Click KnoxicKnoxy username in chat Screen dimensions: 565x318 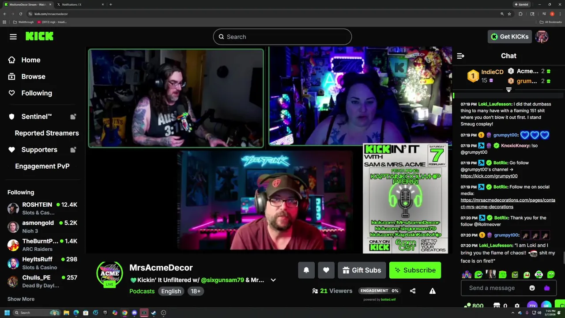point(516,146)
